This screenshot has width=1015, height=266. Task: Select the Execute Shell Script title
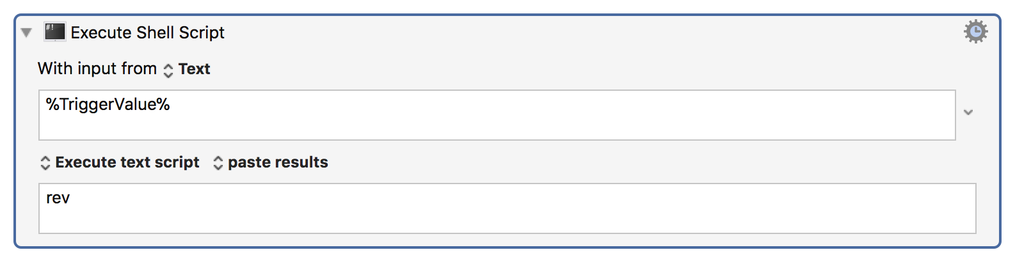click(147, 33)
